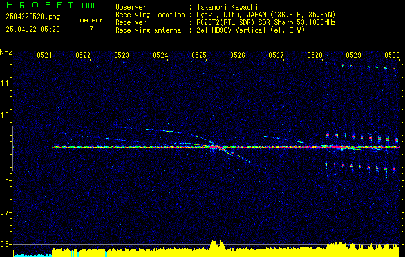Click the 0522 time marker
The height and width of the screenshot is (257, 405).
click(83, 55)
